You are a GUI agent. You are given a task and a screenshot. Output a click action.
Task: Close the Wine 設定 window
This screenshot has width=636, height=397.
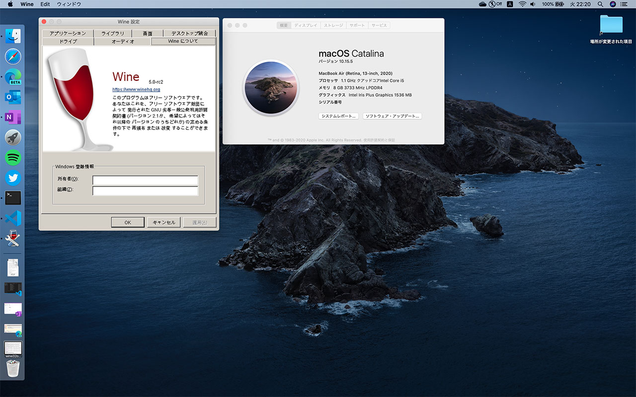point(44,22)
